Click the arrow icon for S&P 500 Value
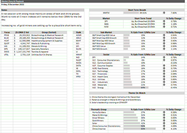This screenshot has height=133, width=187. pos(164,46)
